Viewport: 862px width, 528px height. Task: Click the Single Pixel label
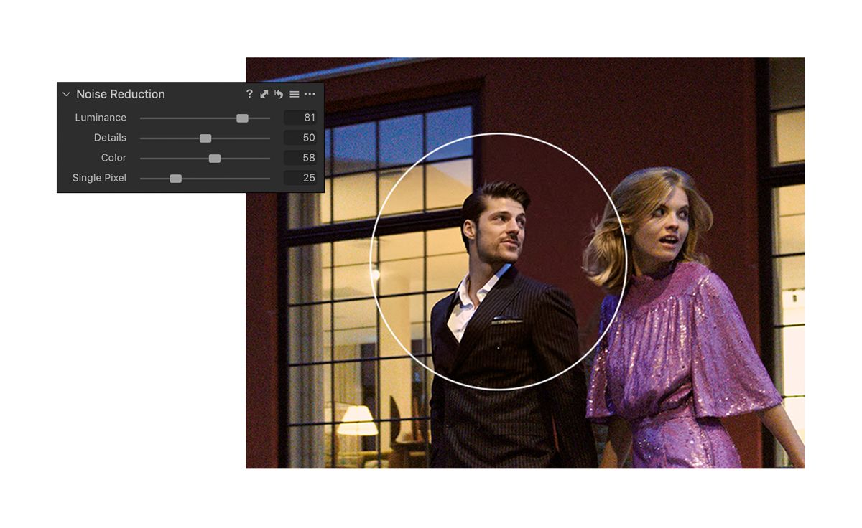(99, 178)
